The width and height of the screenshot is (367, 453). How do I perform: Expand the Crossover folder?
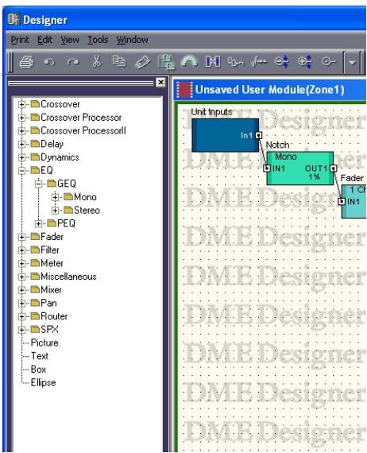21,104
